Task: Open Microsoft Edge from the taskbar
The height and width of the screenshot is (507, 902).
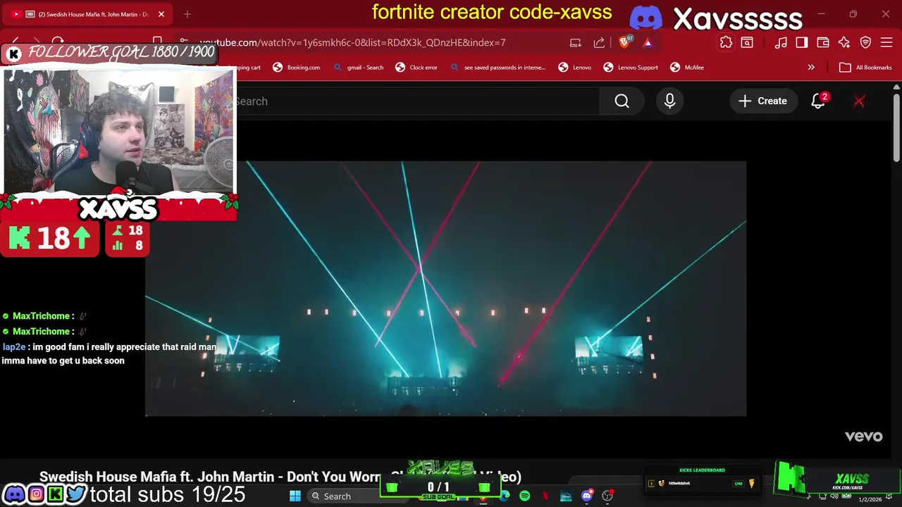Action: tap(505, 496)
